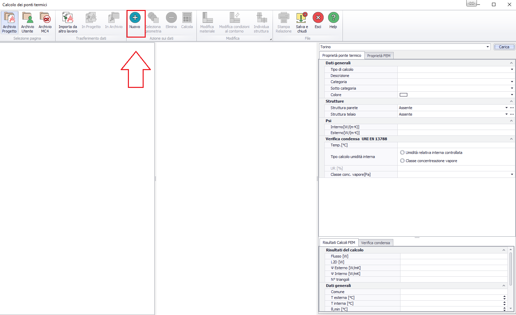
Task: Click the Carica button
Action: tap(504, 47)
